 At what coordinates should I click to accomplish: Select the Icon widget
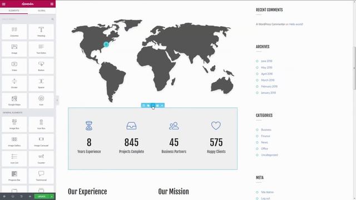pyautogui.click(x=41, y=101)
